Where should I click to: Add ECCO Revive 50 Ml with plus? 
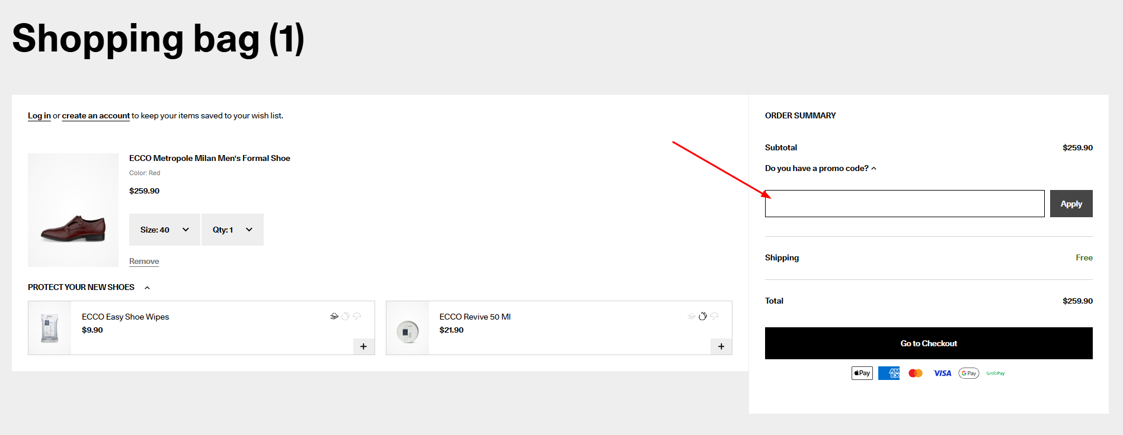(x=721, y=346)
